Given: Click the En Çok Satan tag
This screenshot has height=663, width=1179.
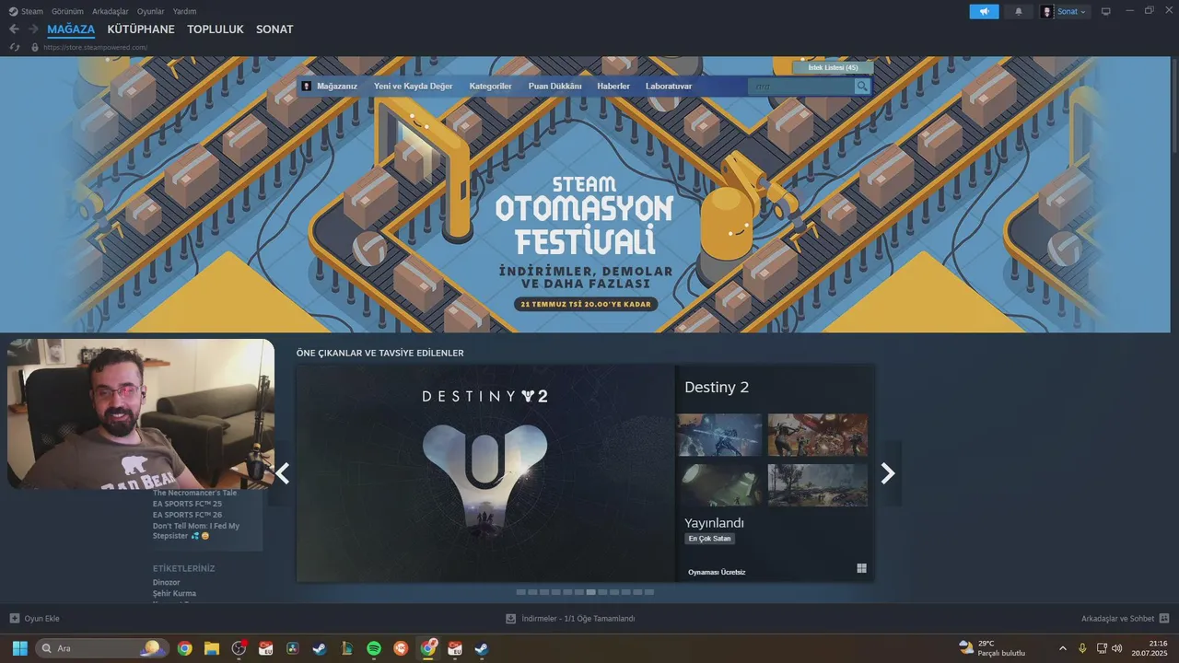Looking at the screenshot, I should coord(709,539).
